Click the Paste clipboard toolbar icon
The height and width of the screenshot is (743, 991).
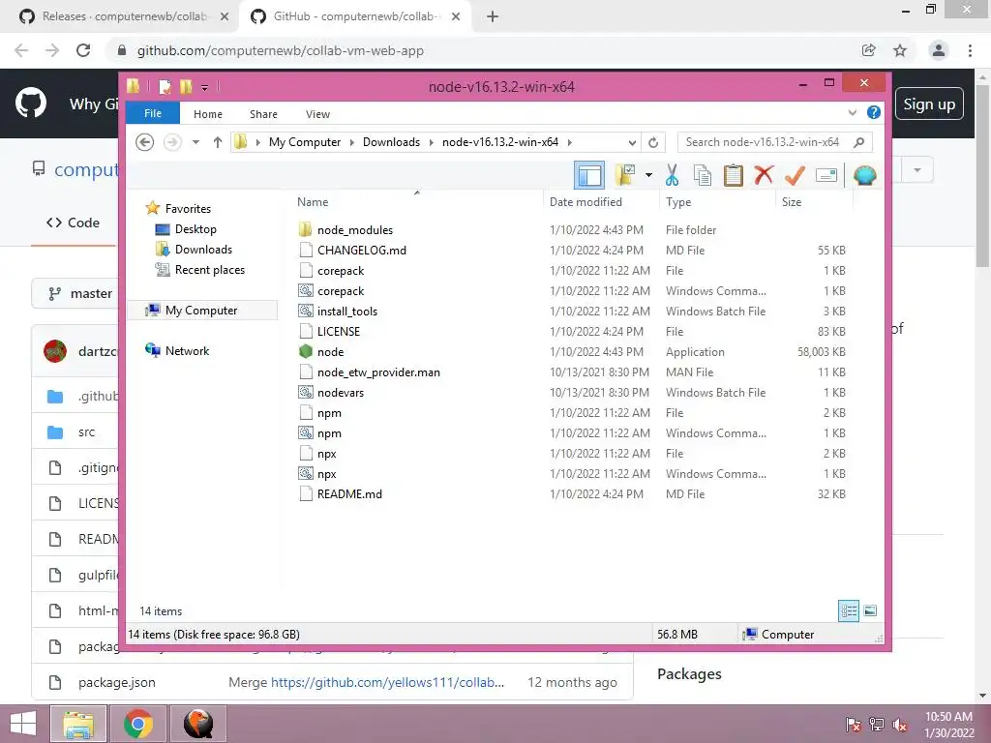734,175
